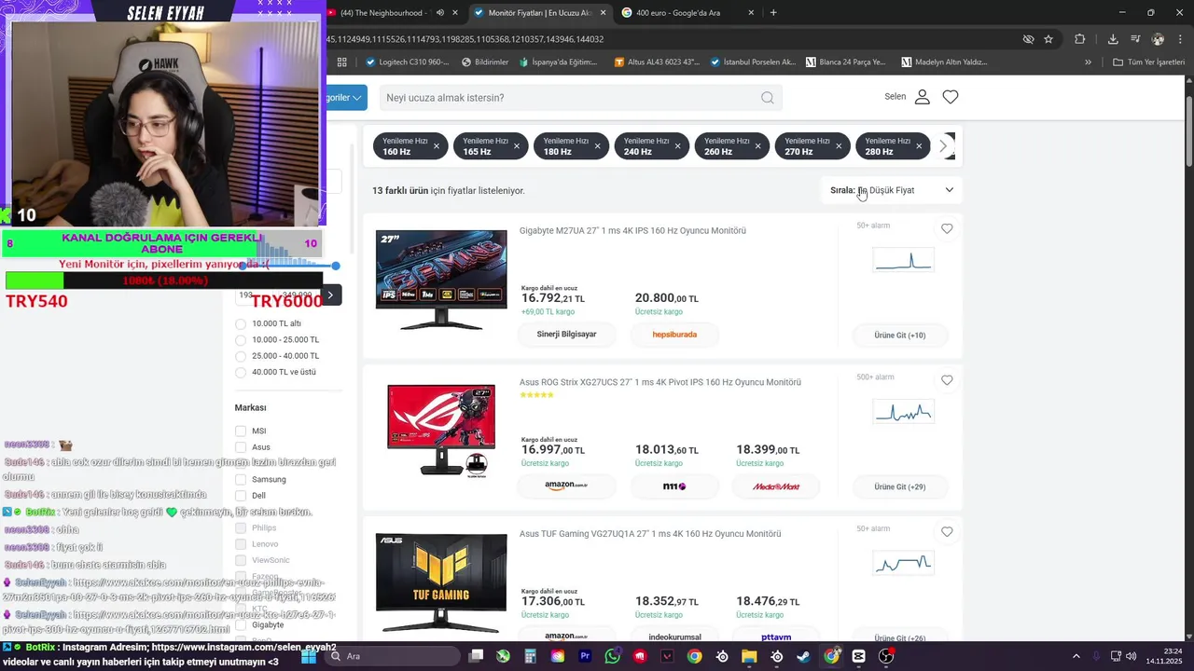Image resolution: width=1194 pixels, height=671 pixels.
Task: Open the media control icon in Chrome toolbar
Action: (x=1135, y=39)
